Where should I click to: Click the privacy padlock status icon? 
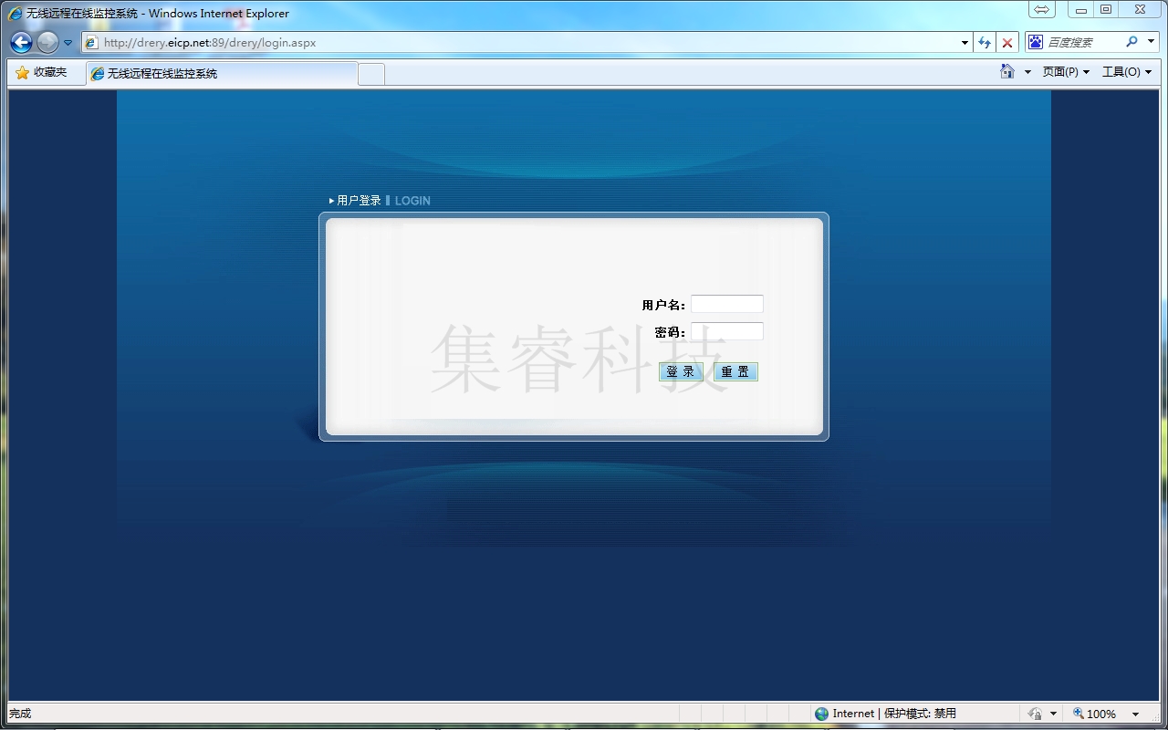[x=1035, y=714]
